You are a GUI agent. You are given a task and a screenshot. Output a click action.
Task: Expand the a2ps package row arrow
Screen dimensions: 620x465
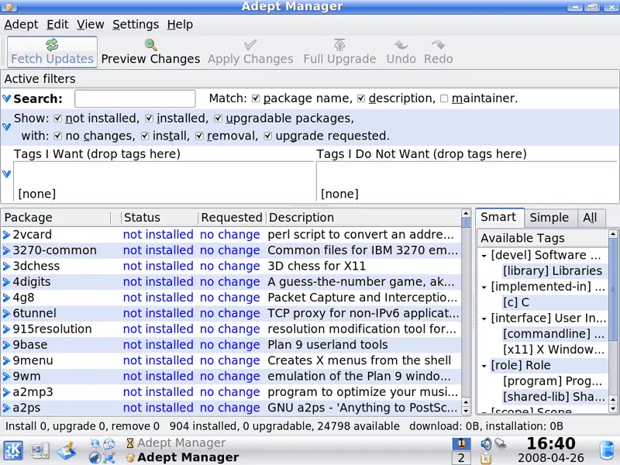(6, 408)
